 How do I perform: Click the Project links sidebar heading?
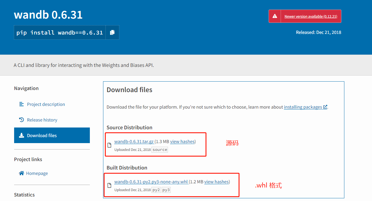pos(28,159)
